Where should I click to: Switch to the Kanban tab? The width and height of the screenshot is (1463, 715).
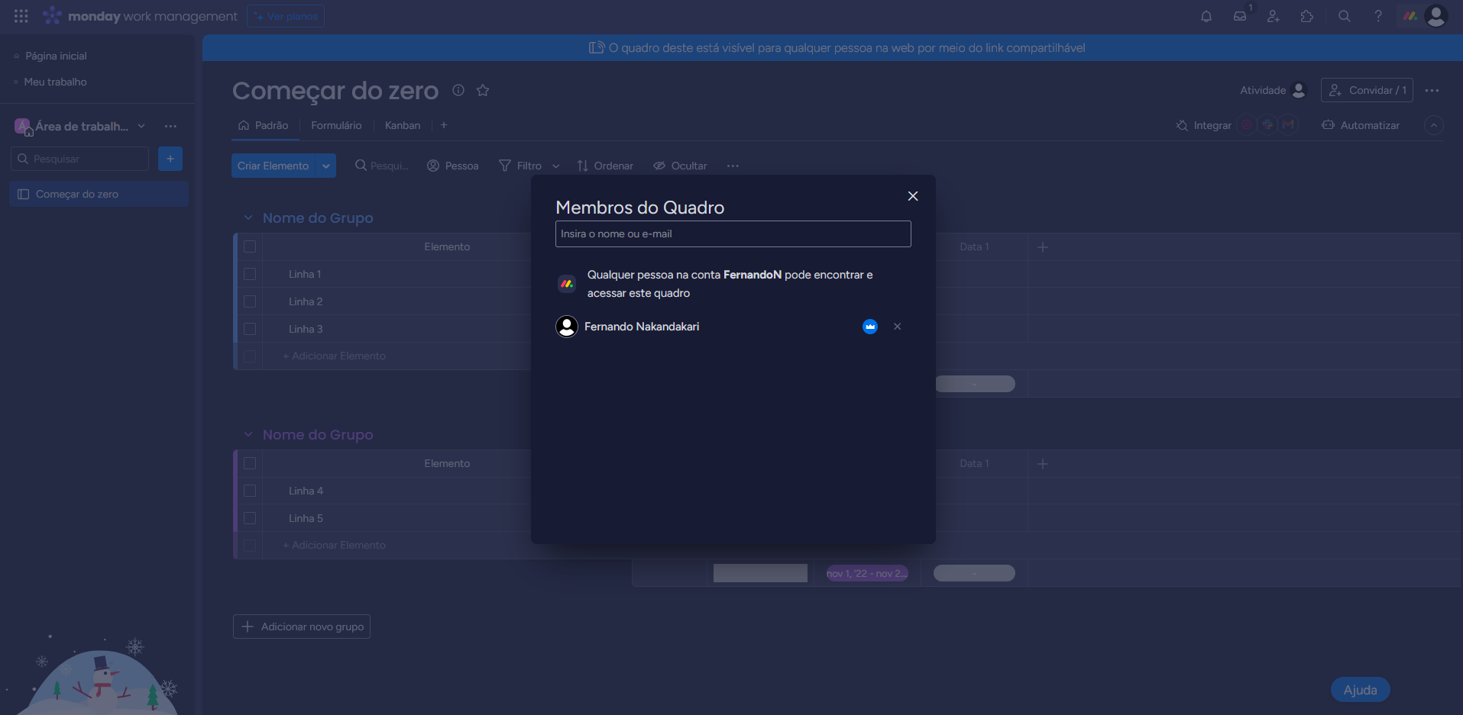[x=403, y=125]
